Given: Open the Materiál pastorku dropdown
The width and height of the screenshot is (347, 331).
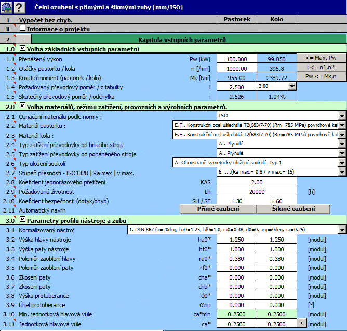Looking at the screenshot, I should [x=342, y=125].
